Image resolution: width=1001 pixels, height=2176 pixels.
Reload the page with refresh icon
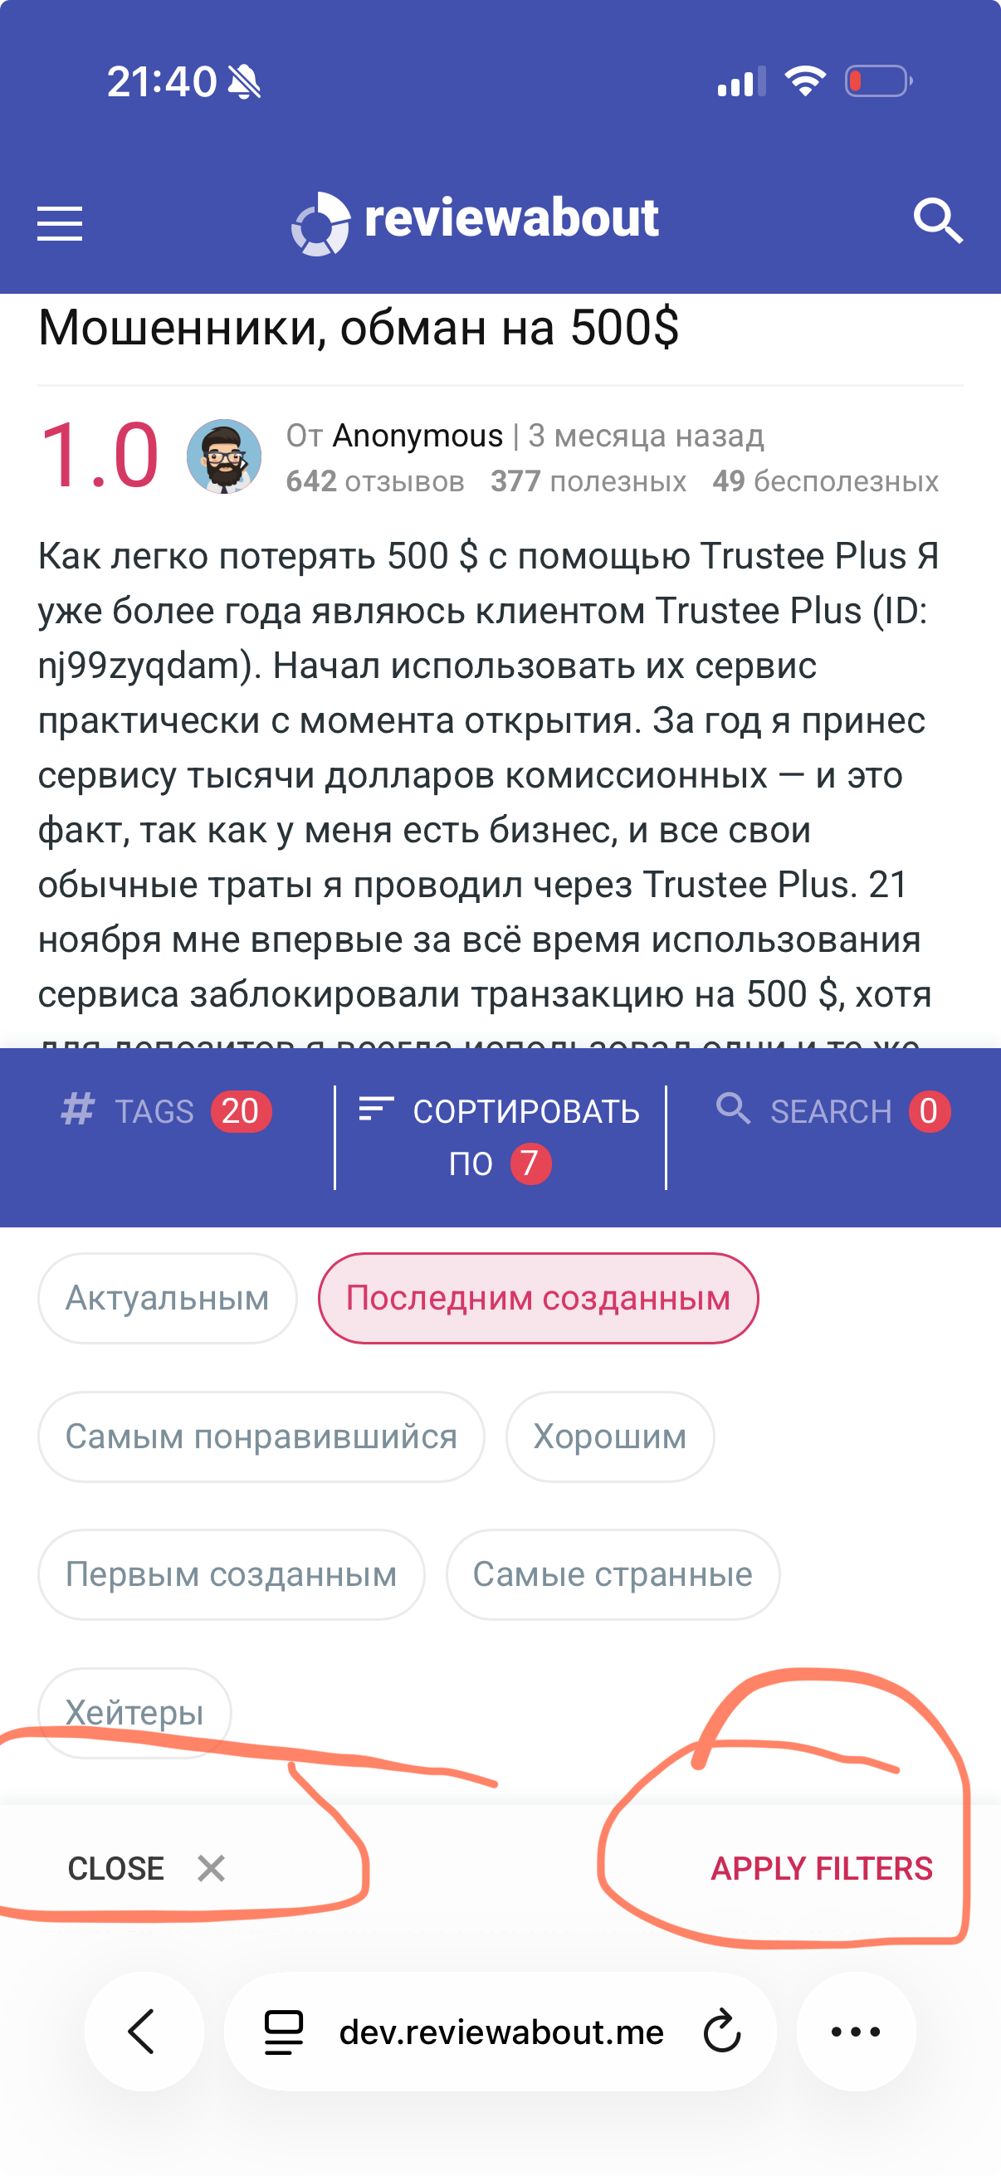pyautogui.click(x=722, y=2032)
